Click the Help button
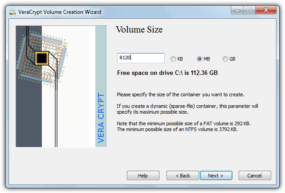 coord(143,175)
